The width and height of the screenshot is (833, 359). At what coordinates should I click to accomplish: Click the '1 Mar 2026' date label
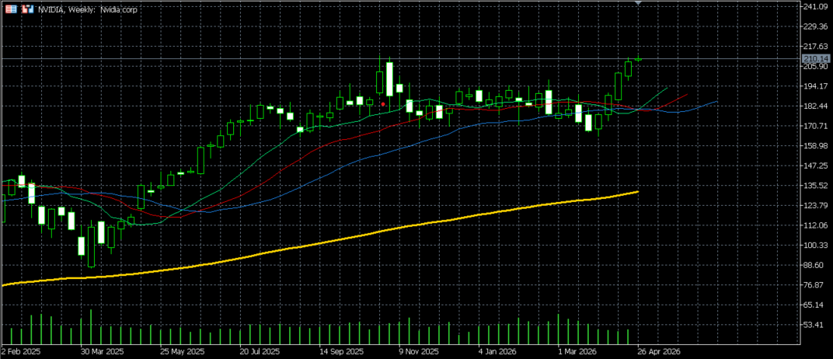click(577, 351)
